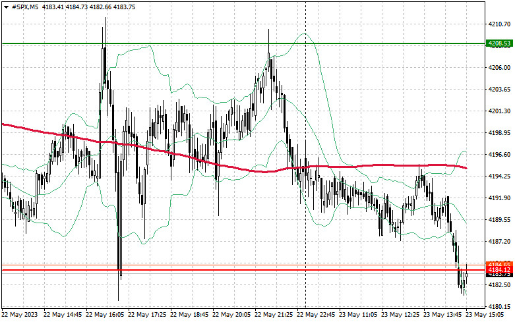The height and width of the screenshot is (322, 515).
Task: Click the small triangle beside #SPX,M5
Action: coord(6,6)
